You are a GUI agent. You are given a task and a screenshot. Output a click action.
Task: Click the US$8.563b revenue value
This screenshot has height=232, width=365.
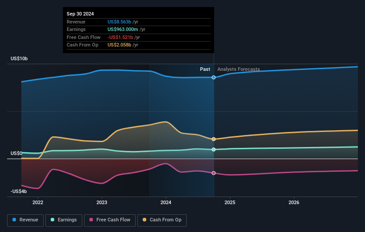(x=120, y=22)
